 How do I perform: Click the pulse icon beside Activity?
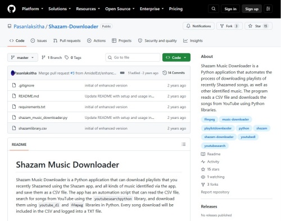[x=203, y=162]
